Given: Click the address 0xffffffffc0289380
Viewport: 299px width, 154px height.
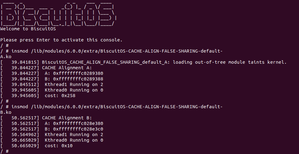Looking at the screenshot, I should (78, 73).
